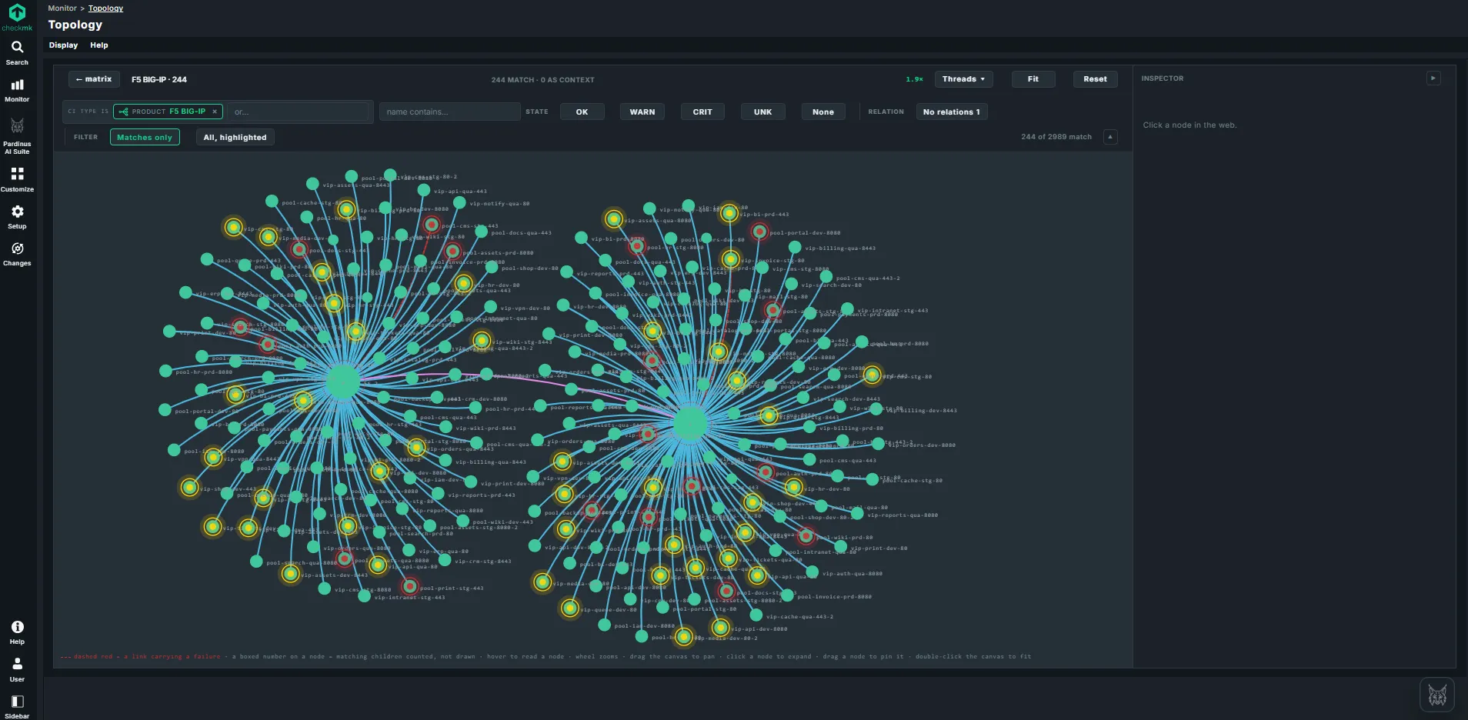Select the left cluster central hub node
The height and width of the screenshot is (720, 1468).
[x=342, y=382]
